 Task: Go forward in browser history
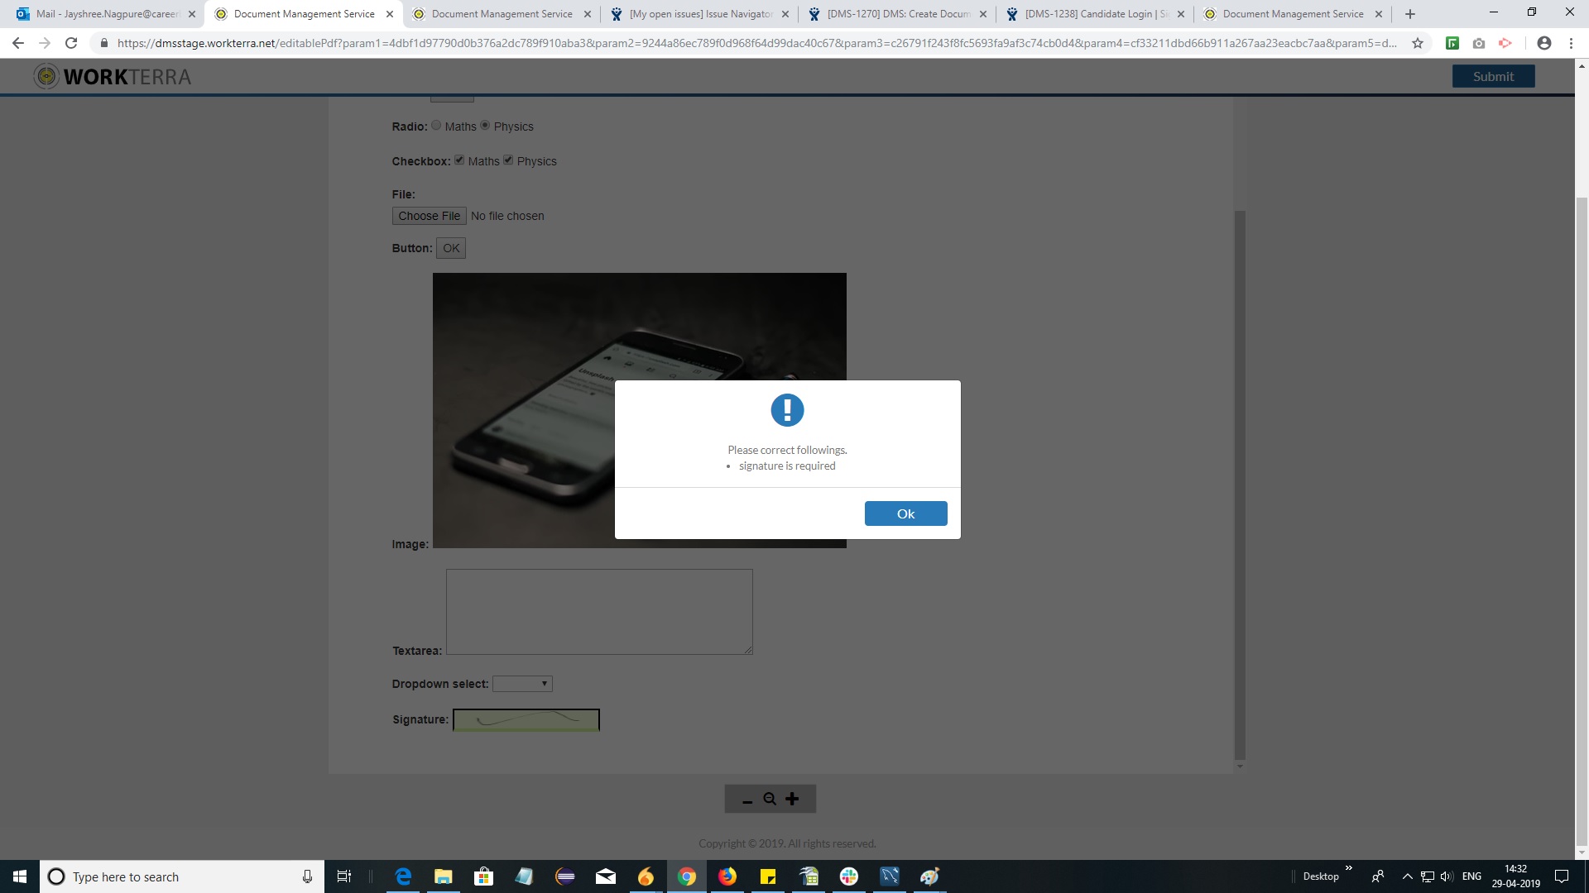[x=45, y=43]
